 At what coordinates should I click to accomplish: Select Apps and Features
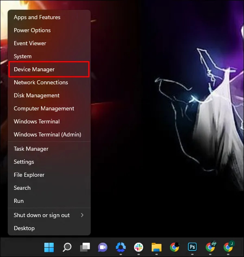[x=49, y=17]
